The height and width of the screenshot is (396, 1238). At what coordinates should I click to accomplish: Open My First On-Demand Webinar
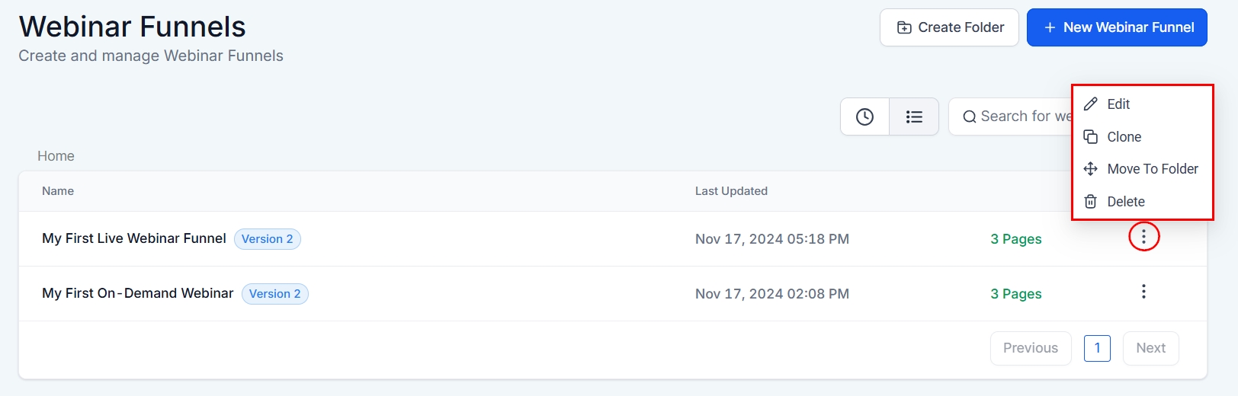coord(138,293)
